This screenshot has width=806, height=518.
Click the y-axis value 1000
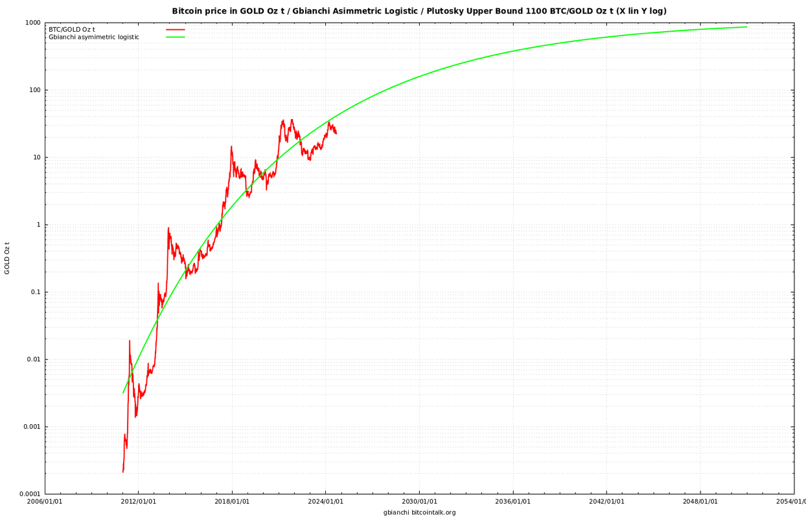(33, 23)
